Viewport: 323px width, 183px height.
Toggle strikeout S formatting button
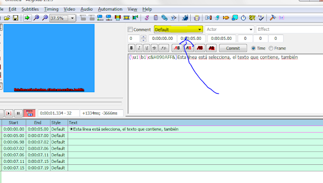coord(154,48)
